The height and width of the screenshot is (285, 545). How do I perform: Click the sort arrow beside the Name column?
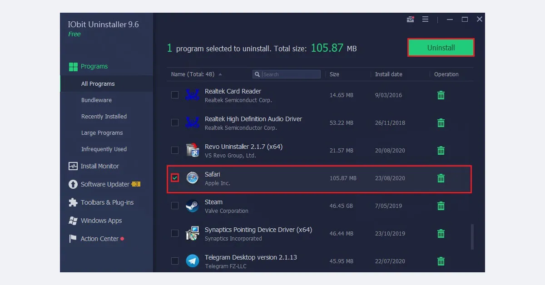click(220, 74)
